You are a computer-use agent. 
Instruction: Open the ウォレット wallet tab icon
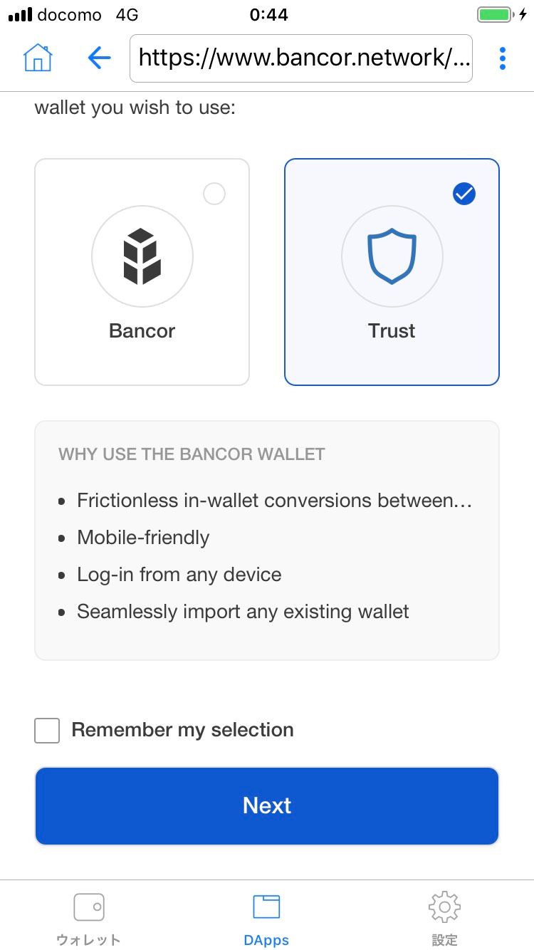[x=89, y=908]
